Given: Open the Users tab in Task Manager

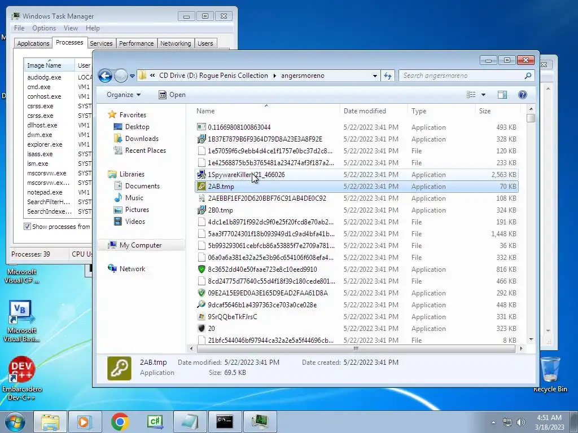Looking at the screenshot, I should coord(205,43).
